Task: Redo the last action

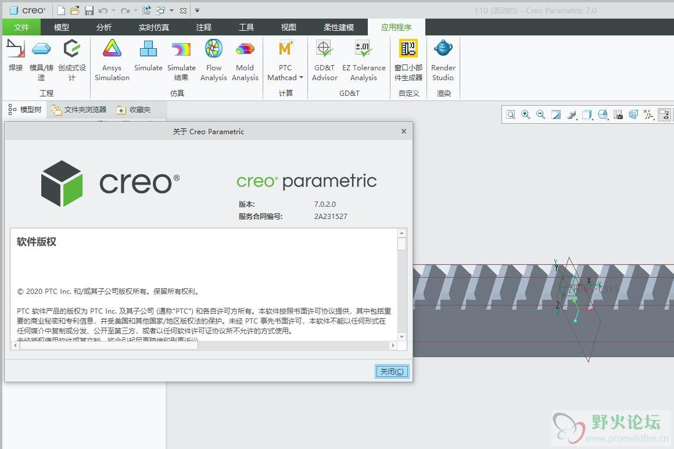Action: [125, 10]
